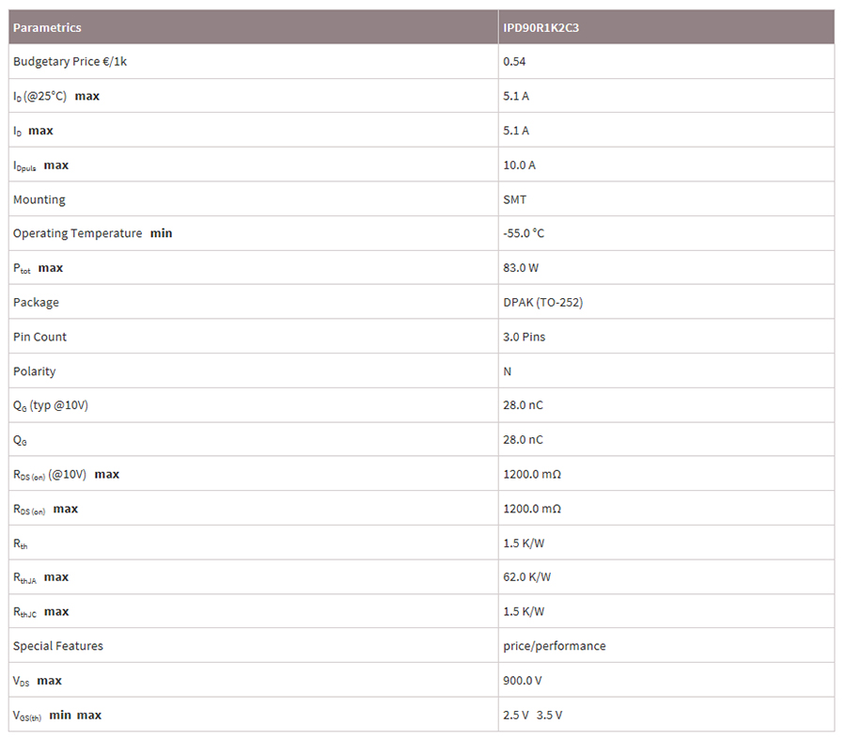Click the Parametrics column header
This screenshot has height=740, width=846.
click(x=47, y=27)
